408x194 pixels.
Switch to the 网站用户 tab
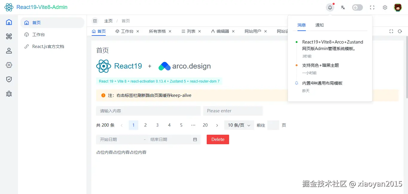click(x=253, y=31)
